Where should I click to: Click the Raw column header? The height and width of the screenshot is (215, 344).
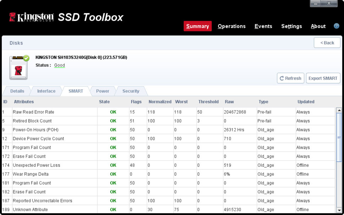229,102
